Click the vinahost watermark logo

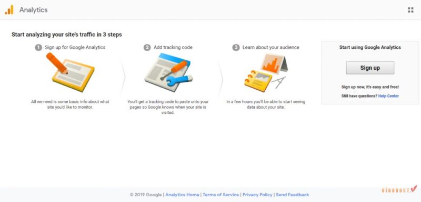coord(399,189)
